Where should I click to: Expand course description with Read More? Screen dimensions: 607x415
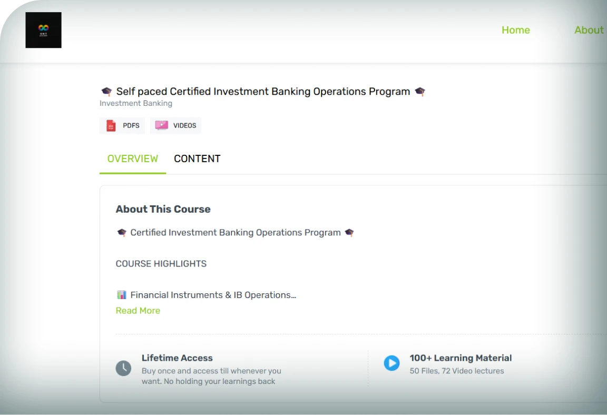[138, 311]
